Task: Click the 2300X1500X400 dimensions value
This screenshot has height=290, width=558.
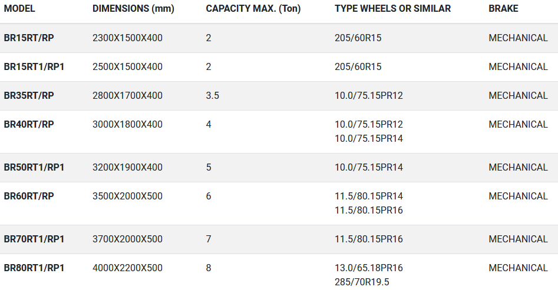Action: click(127, 38)
